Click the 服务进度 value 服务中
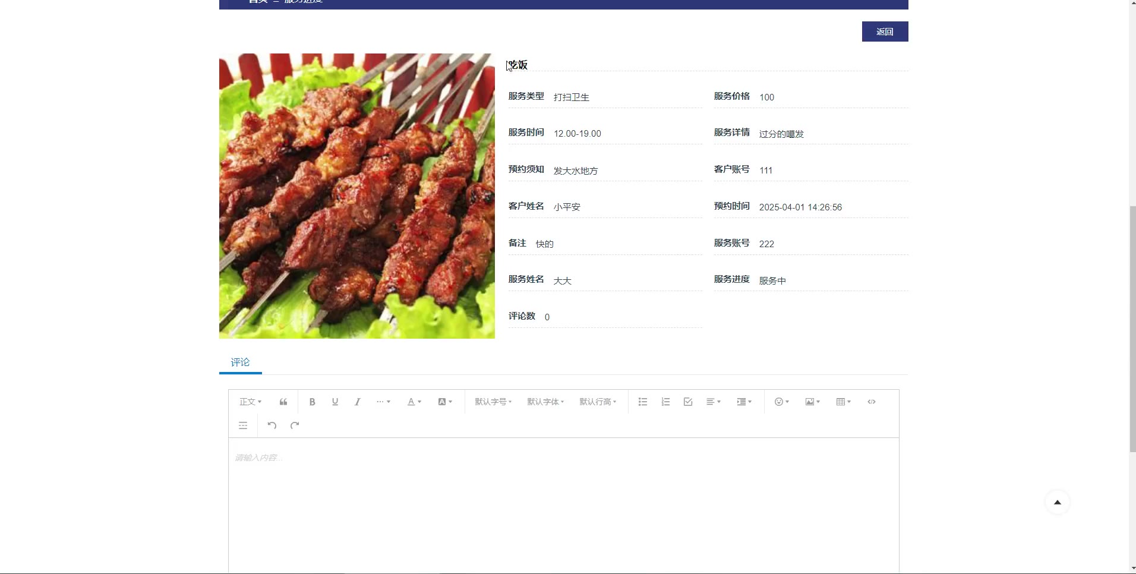1136x574 pixels. 772,280
